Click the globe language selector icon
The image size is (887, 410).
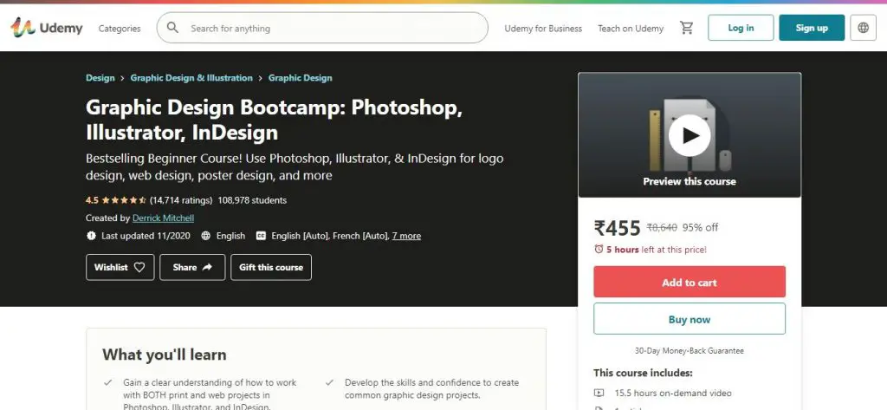coord(863,28)
